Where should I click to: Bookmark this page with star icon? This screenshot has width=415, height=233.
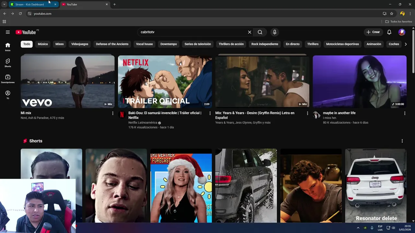coord(392,14)
